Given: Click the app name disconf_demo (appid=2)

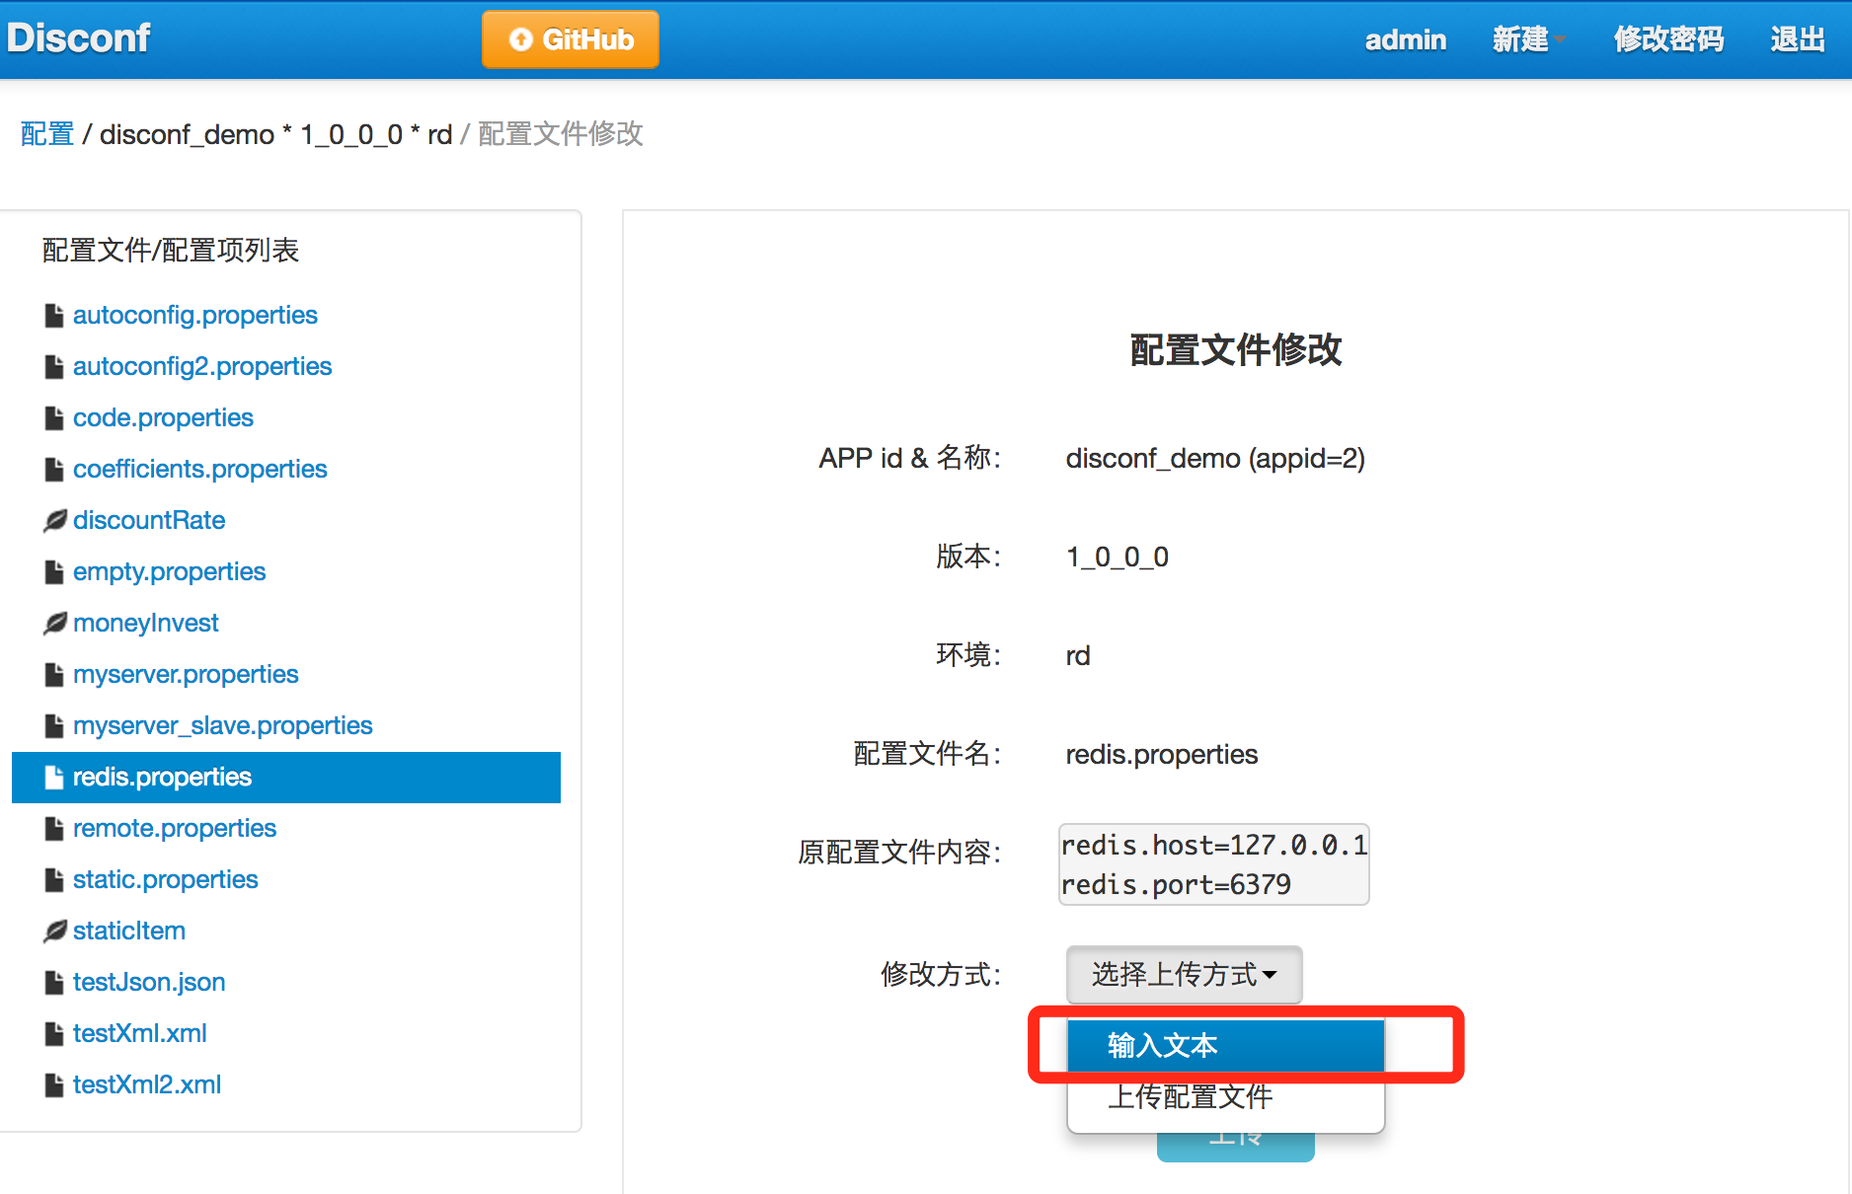Looking at the screenshot, I should 1215,459.
